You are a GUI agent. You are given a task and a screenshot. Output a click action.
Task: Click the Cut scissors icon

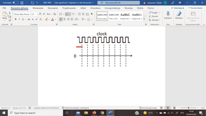pos(10,13)
